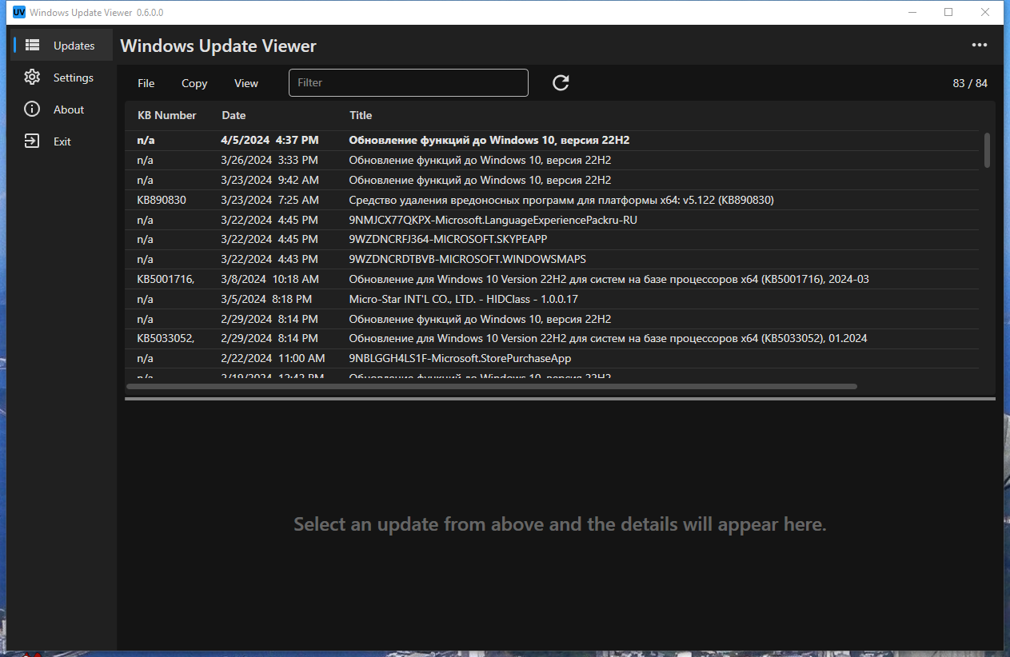Sort by the Date column header
Image resolution: width=1010 pixels, height=657 pixels.
tap(234, 115)
